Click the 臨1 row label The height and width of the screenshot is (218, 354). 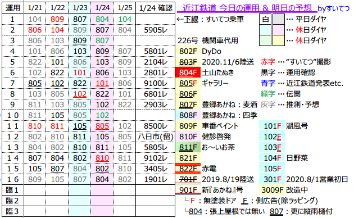click(x=12, y=190)
